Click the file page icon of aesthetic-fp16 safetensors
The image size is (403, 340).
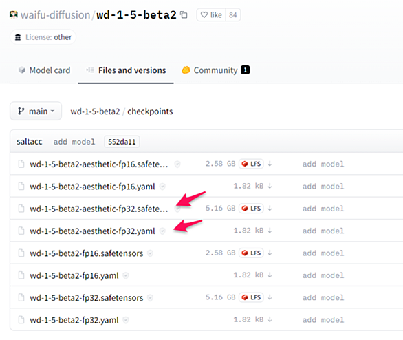[21, 164]
